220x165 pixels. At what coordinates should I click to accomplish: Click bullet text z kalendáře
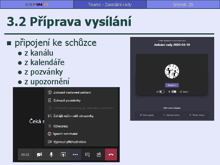44,62
